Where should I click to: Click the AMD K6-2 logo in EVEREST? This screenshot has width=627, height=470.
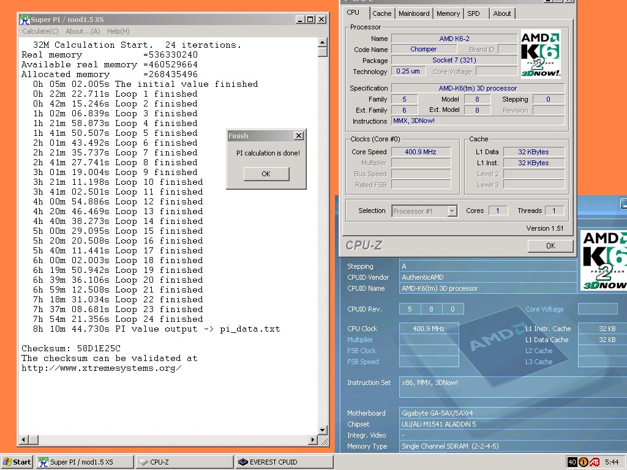click(603, 260)
